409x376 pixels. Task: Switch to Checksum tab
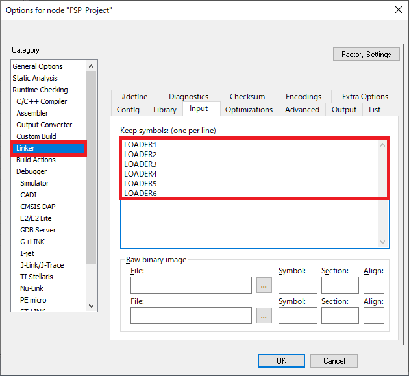point(247,97)
